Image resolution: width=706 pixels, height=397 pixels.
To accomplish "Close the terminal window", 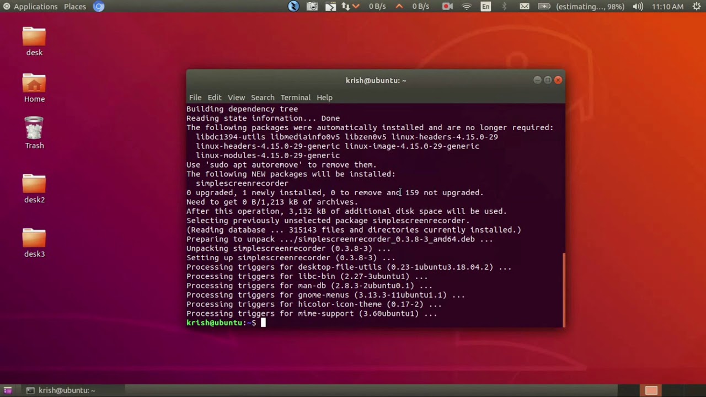I will point(558,80).
